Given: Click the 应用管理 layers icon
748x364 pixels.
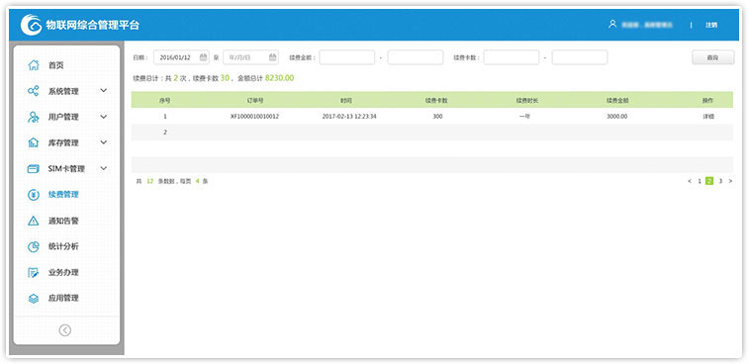Looking at the screenshot, I should pyautogui.click(x=34, y=298).
